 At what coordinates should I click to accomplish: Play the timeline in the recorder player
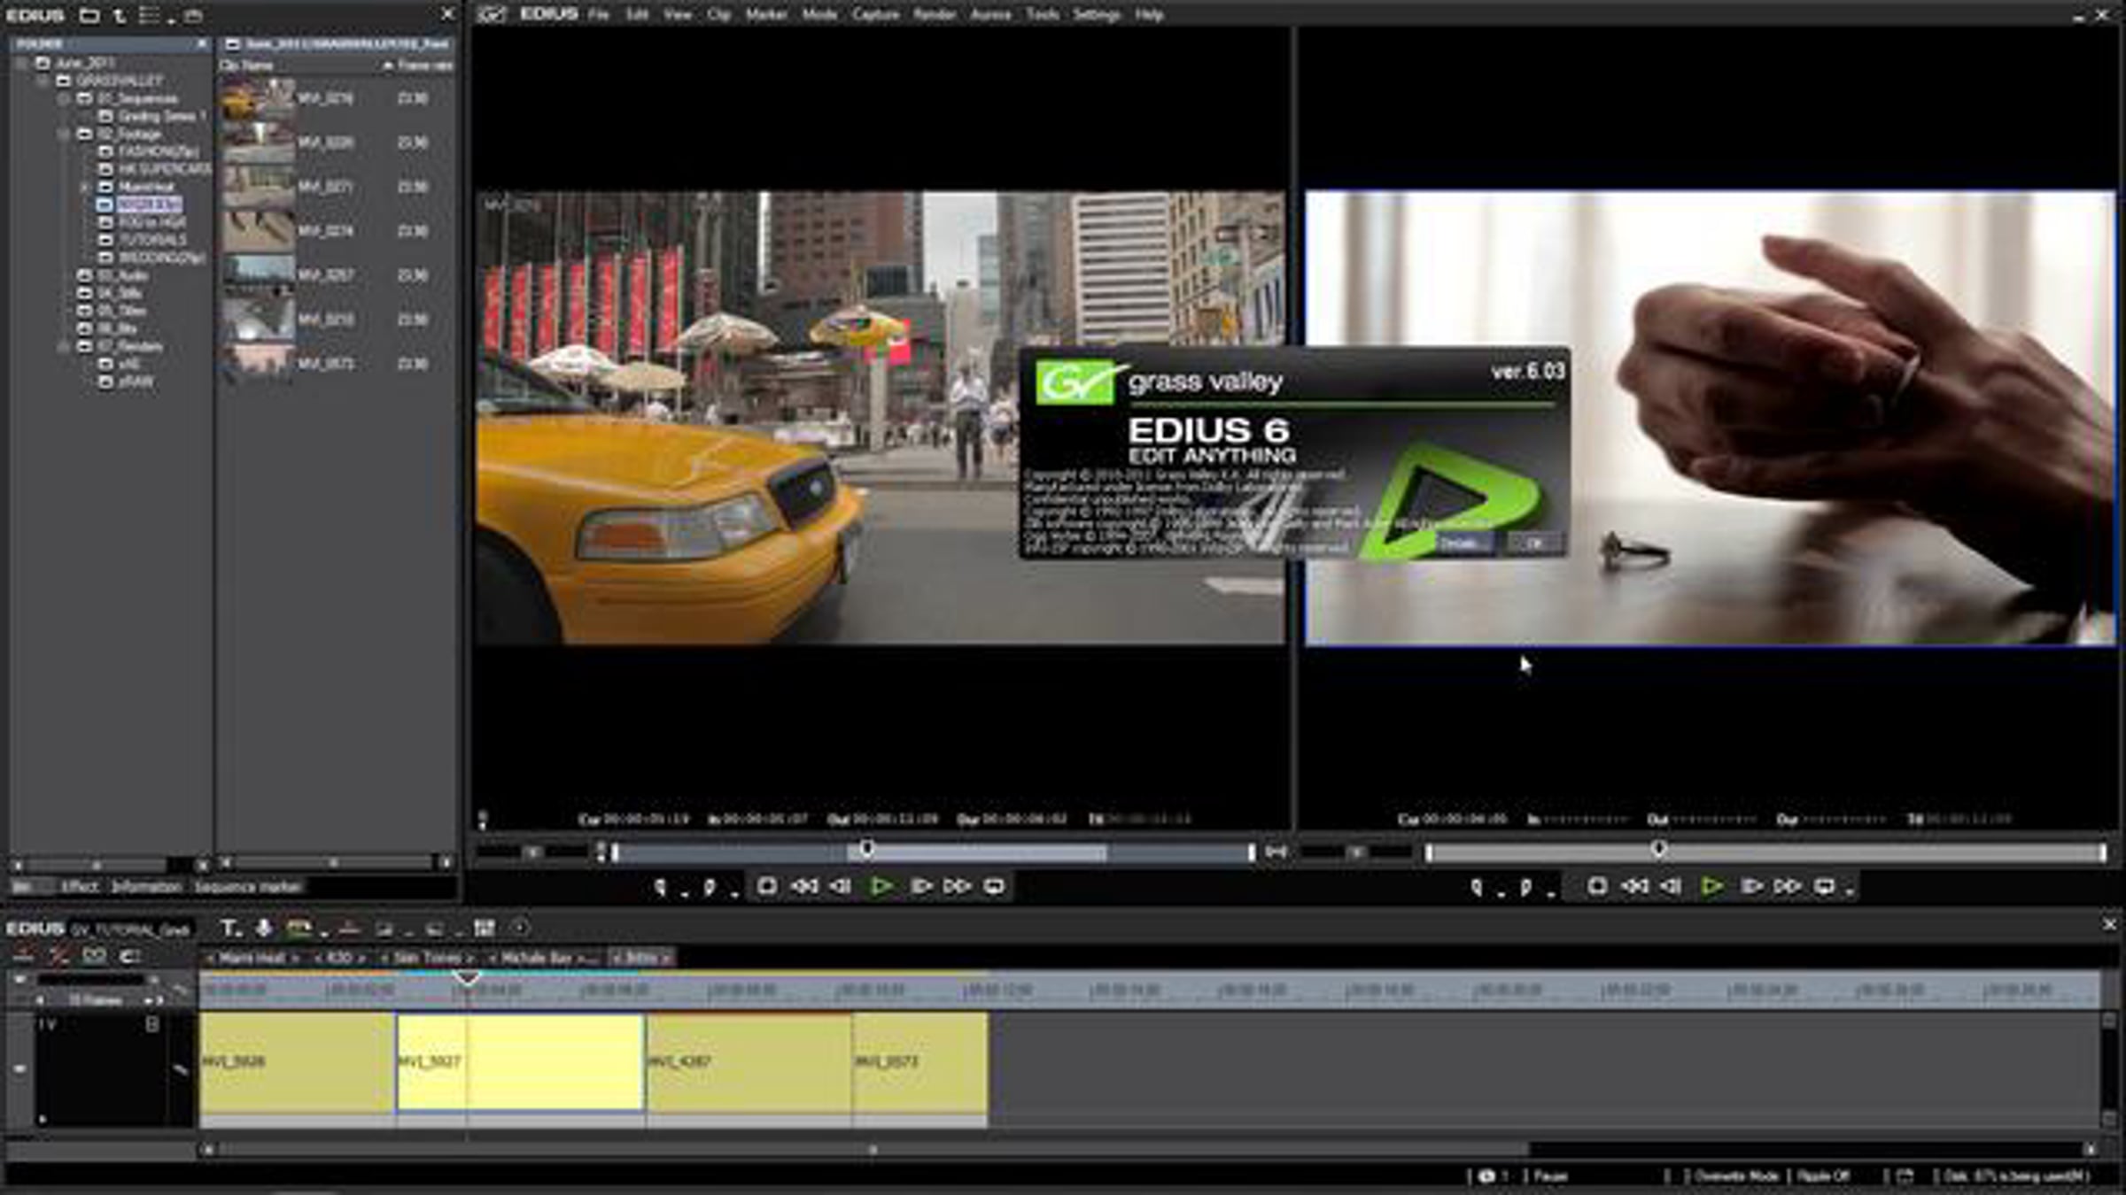1712,886
